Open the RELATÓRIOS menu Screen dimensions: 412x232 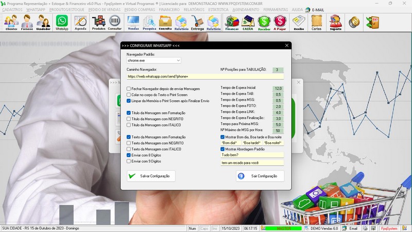click(x=194, y=10)
